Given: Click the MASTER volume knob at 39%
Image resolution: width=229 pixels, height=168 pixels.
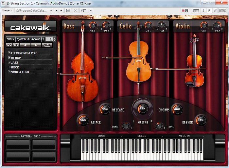Looking at the screenshot, I should (143, 109).
